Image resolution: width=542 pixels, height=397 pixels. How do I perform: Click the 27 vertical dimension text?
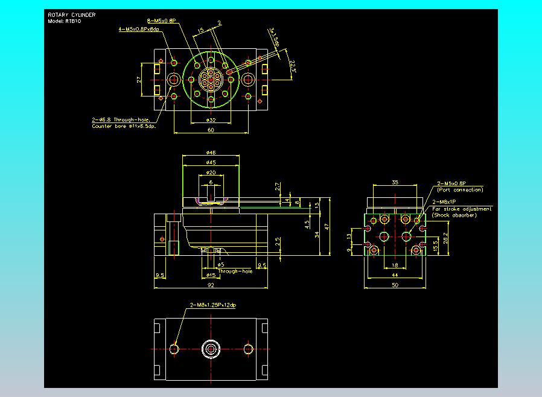tap(139, 80)
